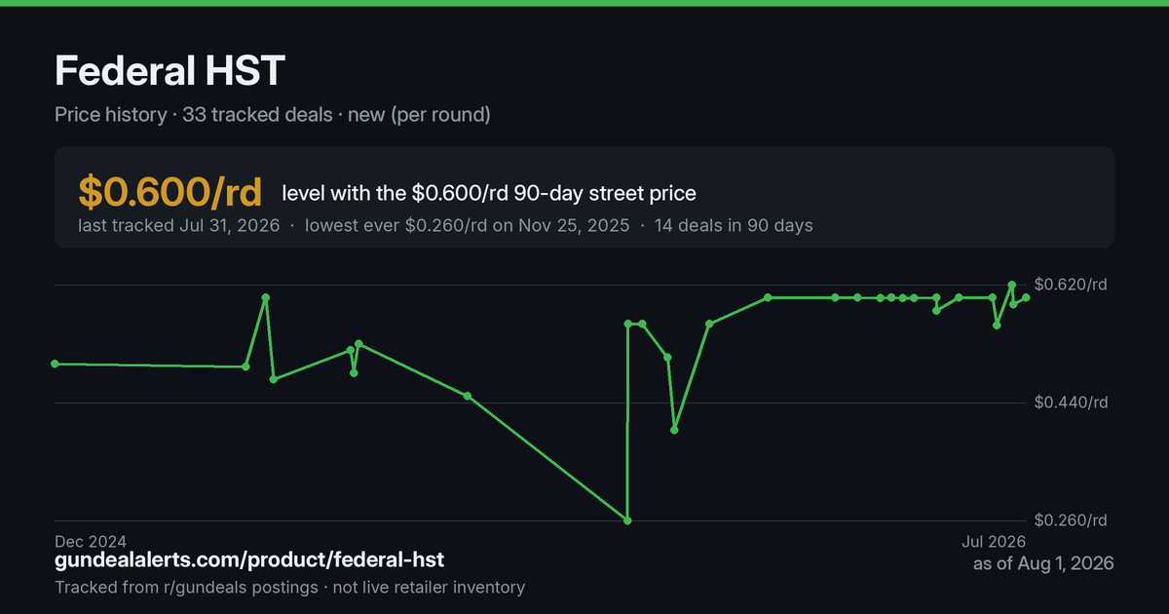Select the highest peak point above the $0.620 gridline

(x=1012, y=284)
